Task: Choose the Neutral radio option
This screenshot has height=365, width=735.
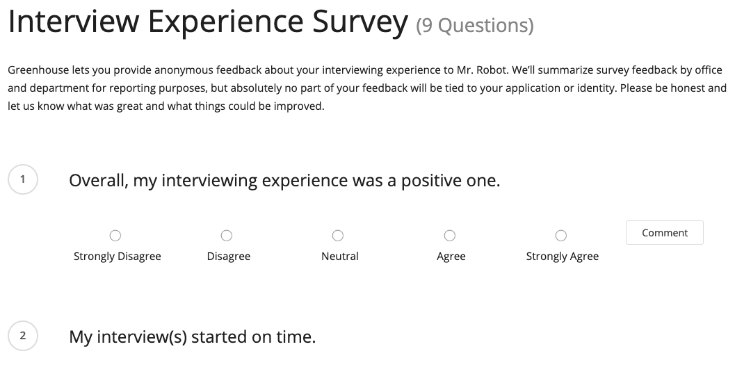Action: point(337,235)
